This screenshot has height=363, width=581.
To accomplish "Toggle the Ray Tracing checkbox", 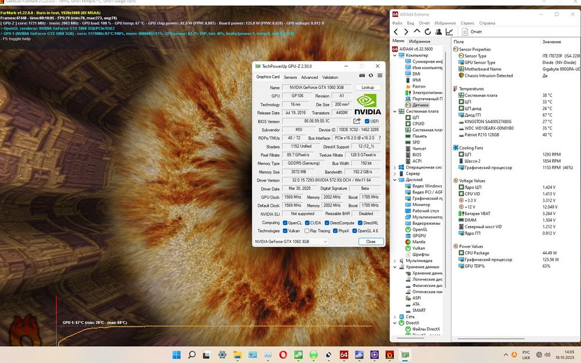I will (307, 231).
